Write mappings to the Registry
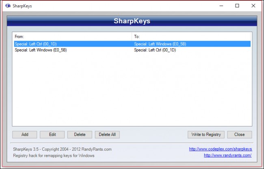264x169 pixels. pyautogui.click(x=206, y=135)
